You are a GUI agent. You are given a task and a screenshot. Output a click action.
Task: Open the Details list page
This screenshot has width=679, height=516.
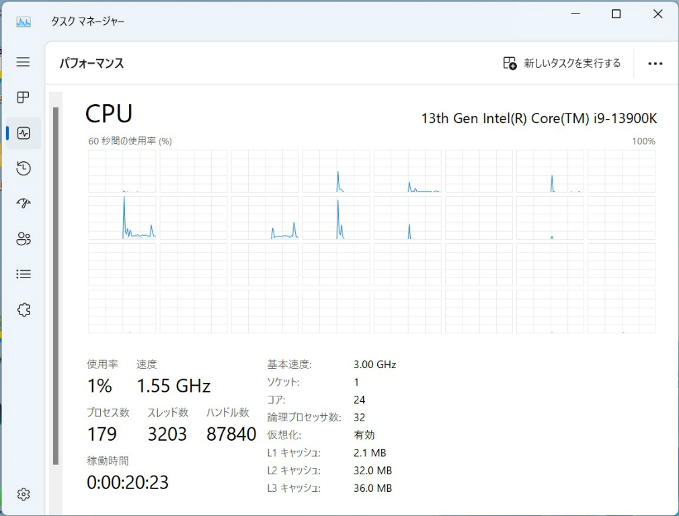click(x=24, y=274)
